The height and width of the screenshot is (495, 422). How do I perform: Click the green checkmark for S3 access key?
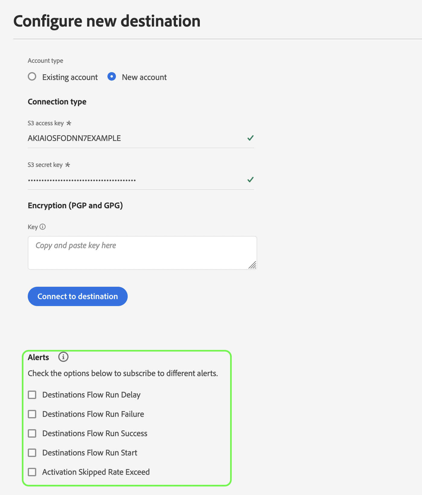251,138
